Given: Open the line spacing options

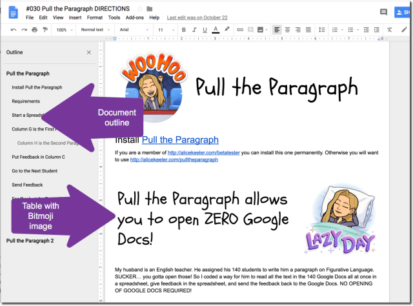Looking at the screenshot, I should [x=321, y=30].
